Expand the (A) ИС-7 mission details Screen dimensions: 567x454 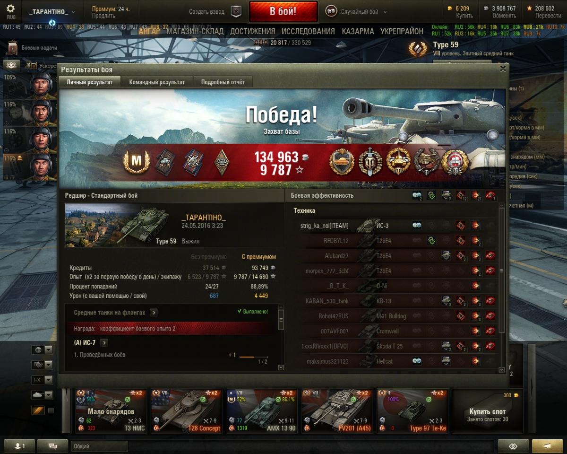coord(104,342)
